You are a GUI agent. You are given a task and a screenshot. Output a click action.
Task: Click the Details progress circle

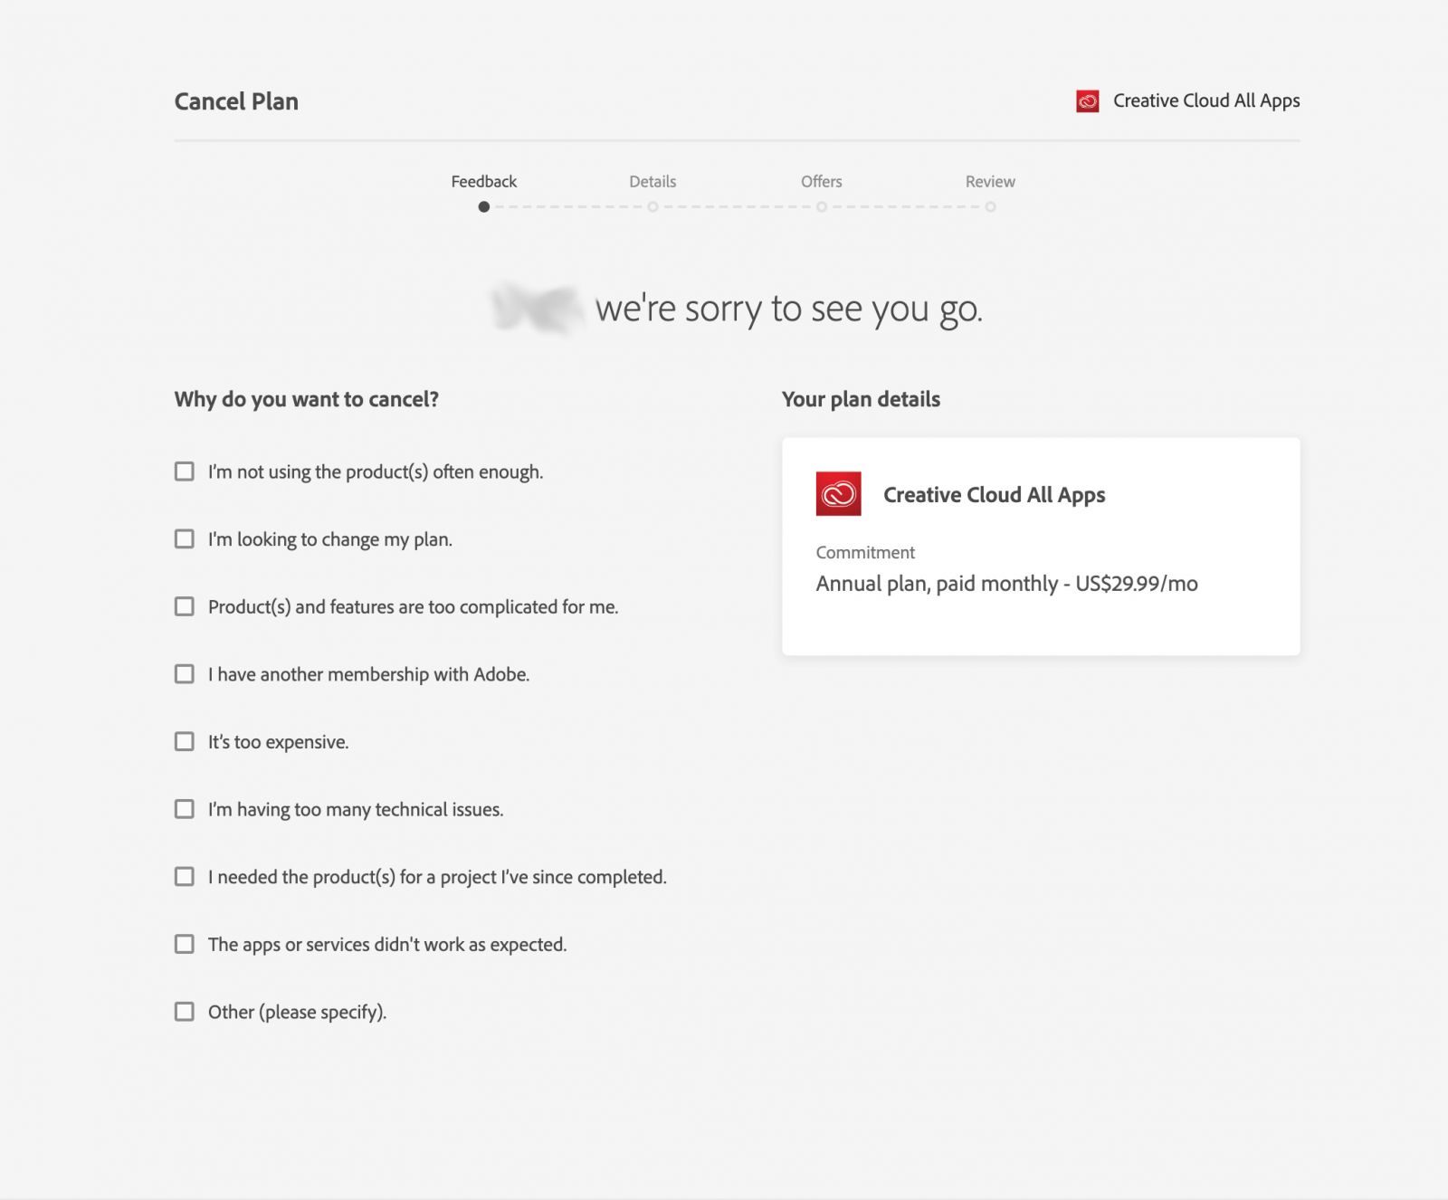pos(653,205)
